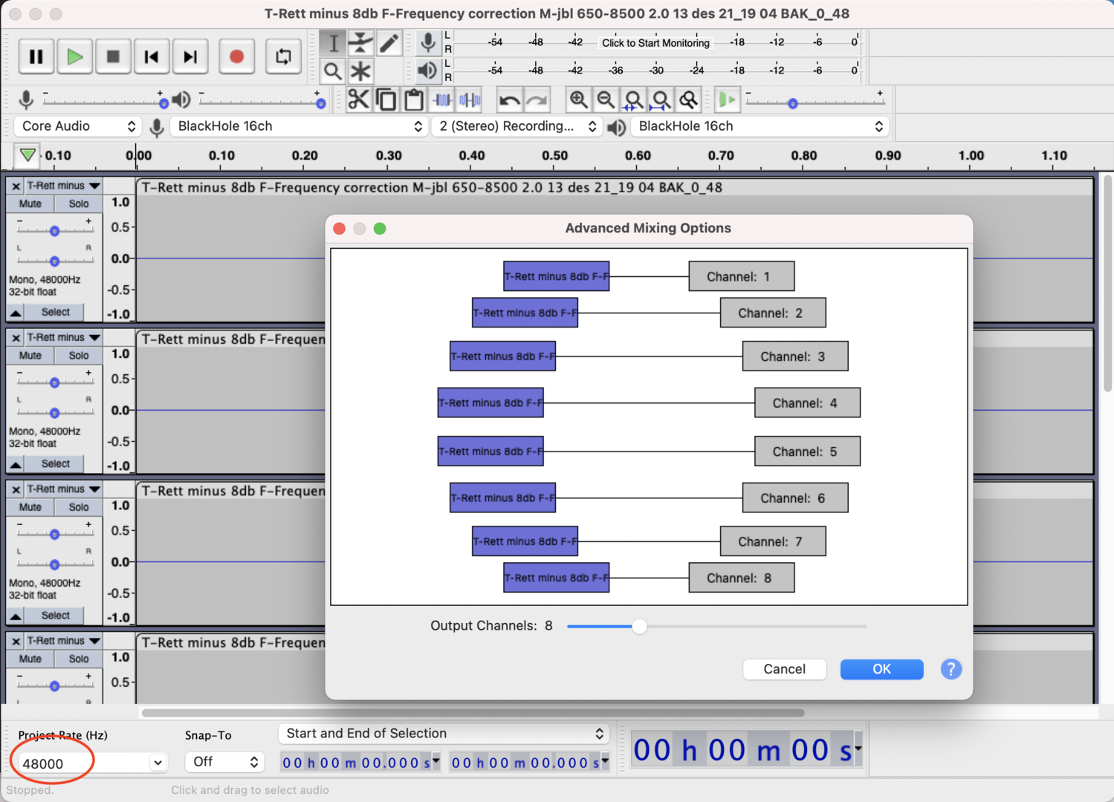Screen dimensions: 1114x802
Task: Close the first T-Rett minus track
Action: pyautogui.click(x=16, y=186)
